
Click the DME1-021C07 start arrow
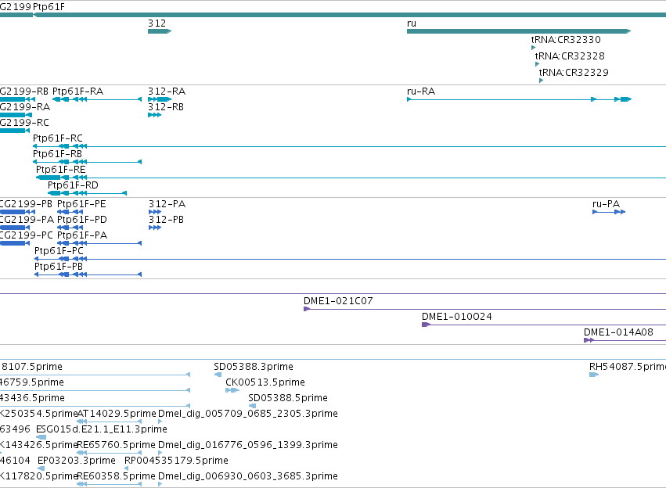click(307, 309)
